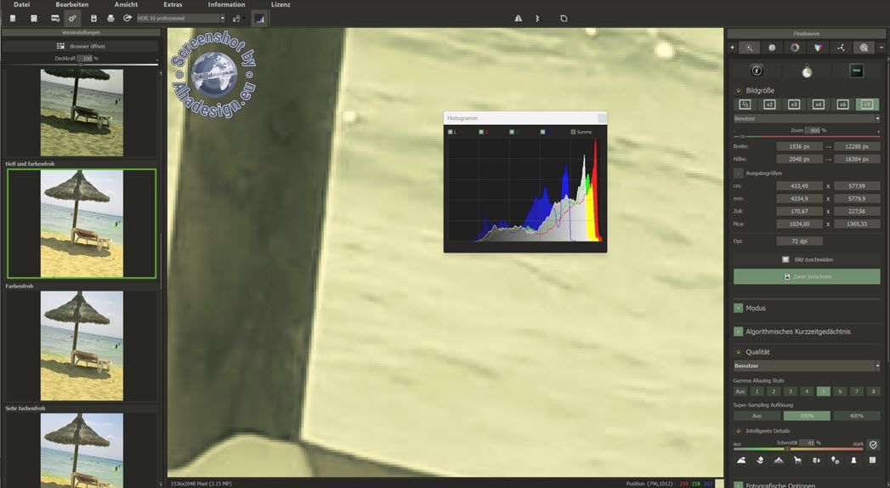Collapse the Bildgröße section
The height and width of the screenshot is (488, 890).
pos(739,90)
